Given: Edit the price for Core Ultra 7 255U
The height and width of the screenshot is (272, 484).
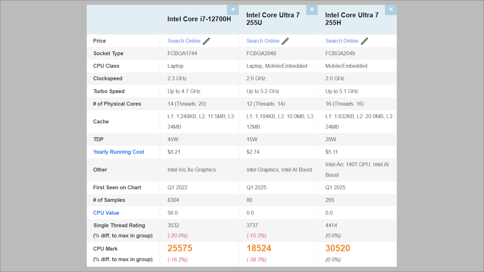Looking at the screenshot, I should (285, 41).
